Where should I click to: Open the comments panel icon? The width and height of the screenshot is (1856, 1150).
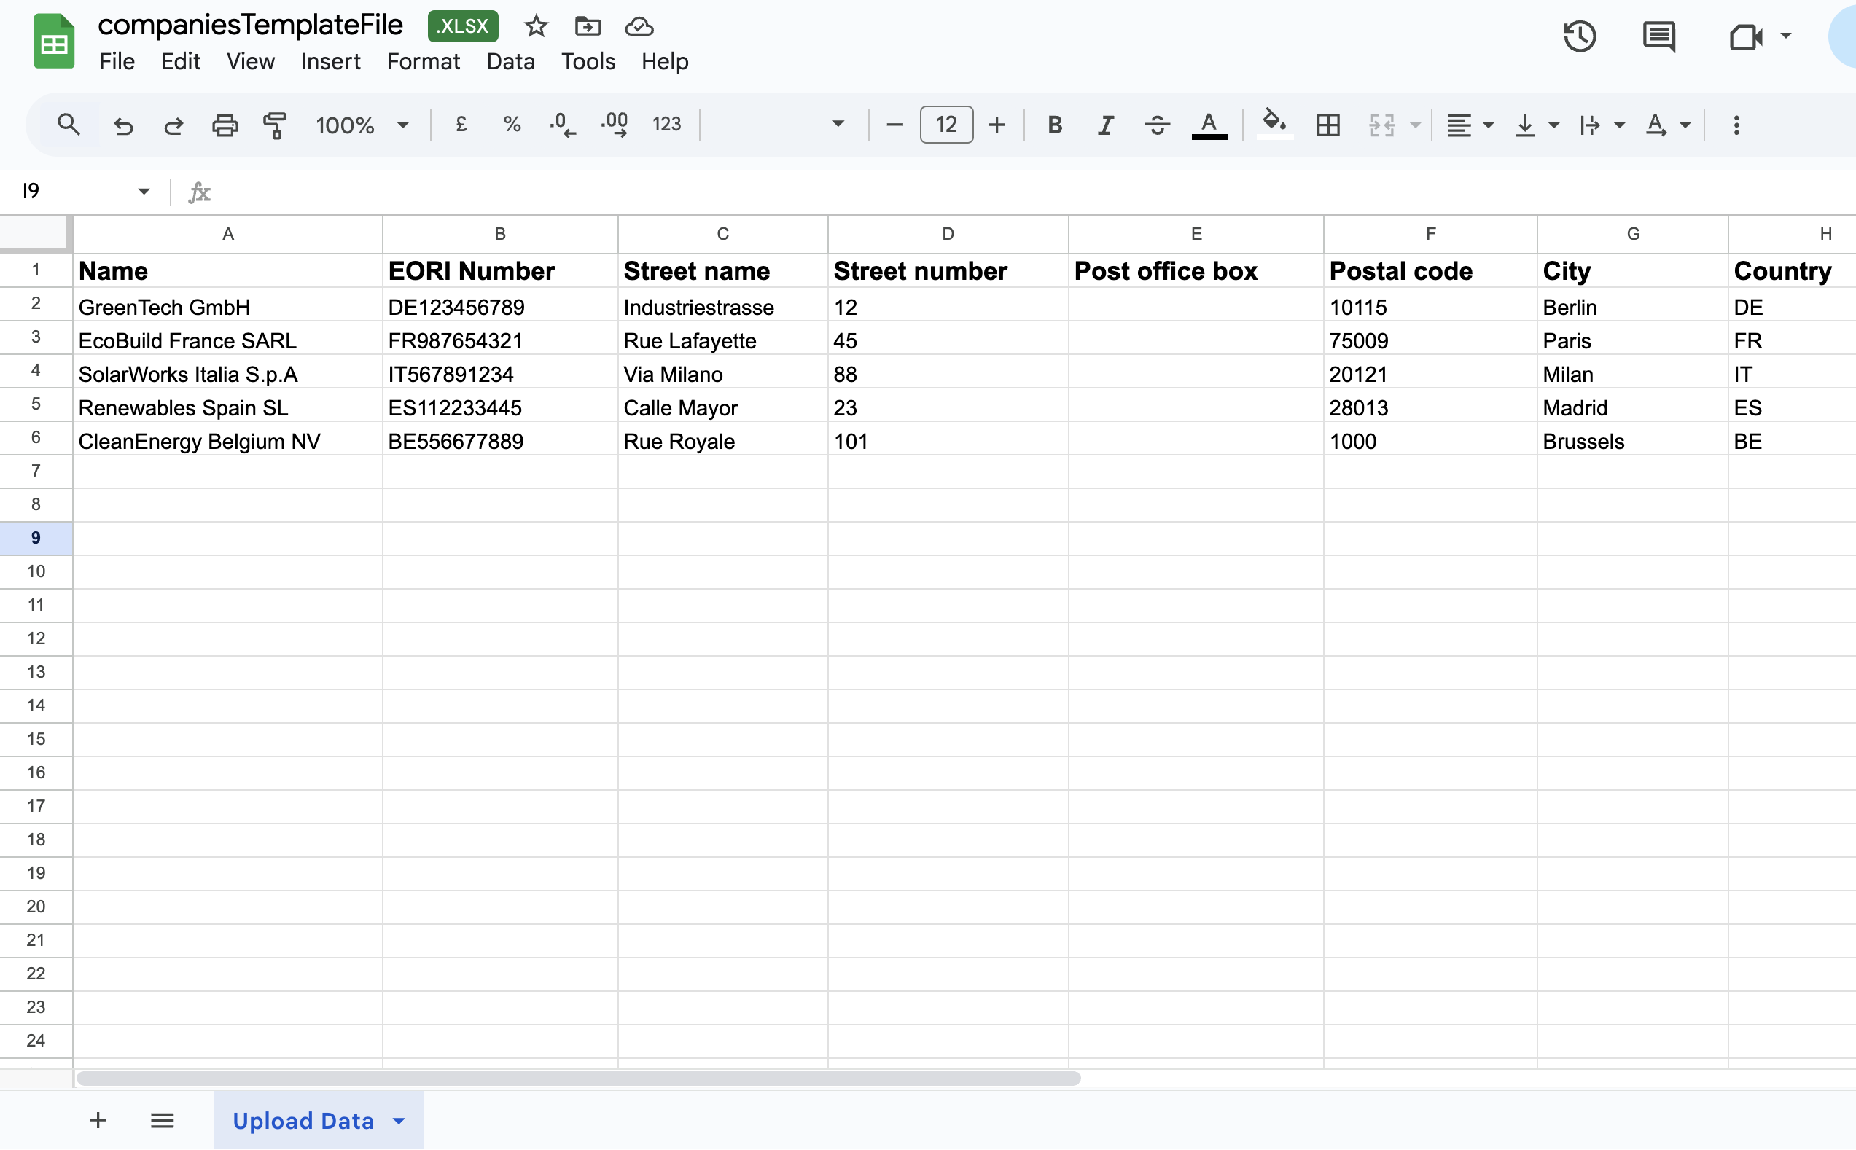pos(1658,36)
